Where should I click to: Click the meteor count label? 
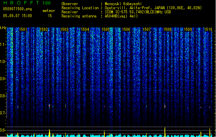pyautogui.click(x=49, y=11)
